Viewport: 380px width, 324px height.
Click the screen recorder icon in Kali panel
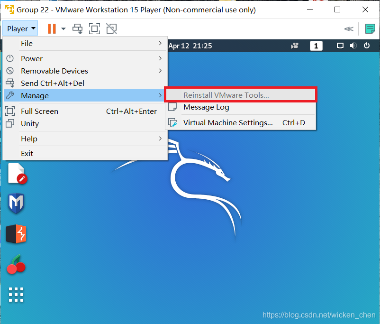[x=294, y=46]
